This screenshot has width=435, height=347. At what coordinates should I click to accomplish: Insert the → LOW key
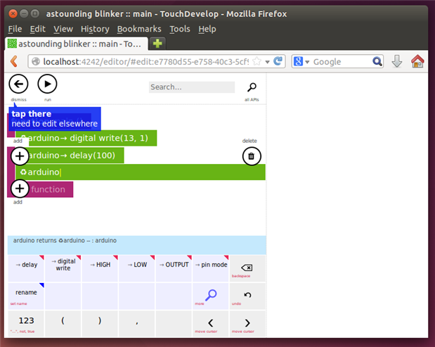click(x=137, y=268)
